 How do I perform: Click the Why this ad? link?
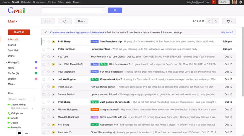(x=227, y=32)
